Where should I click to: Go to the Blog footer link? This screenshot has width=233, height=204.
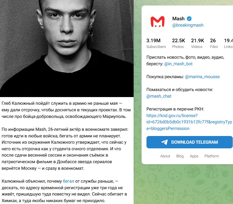click(x=180, y=156)
